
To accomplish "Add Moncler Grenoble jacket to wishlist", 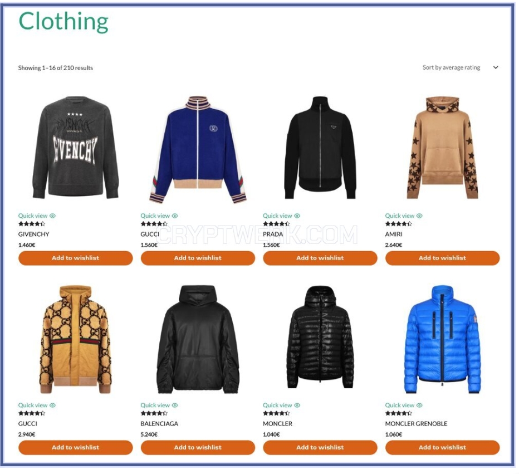I will [442, 447].
